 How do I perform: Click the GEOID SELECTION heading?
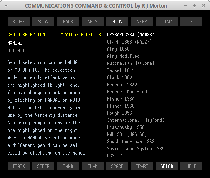[26, 35]
